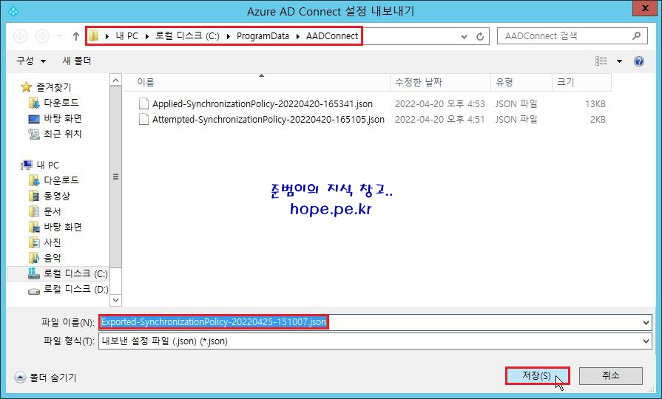Click 취소 to cancel the dialog
The width and height of the screenshot is (662, 399).
pyautogui.click(x=610, y=375)
